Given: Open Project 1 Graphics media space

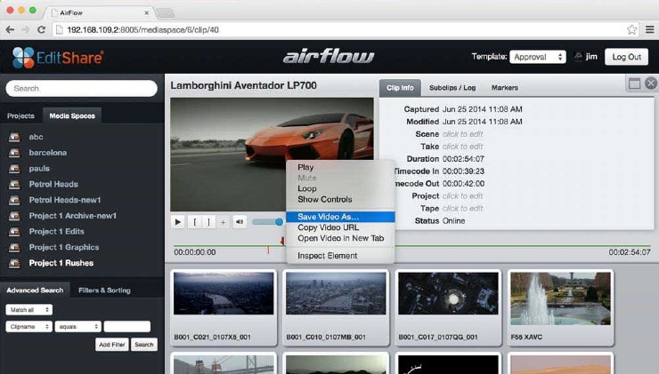Looking at the screenshot, I should [64, 247].
